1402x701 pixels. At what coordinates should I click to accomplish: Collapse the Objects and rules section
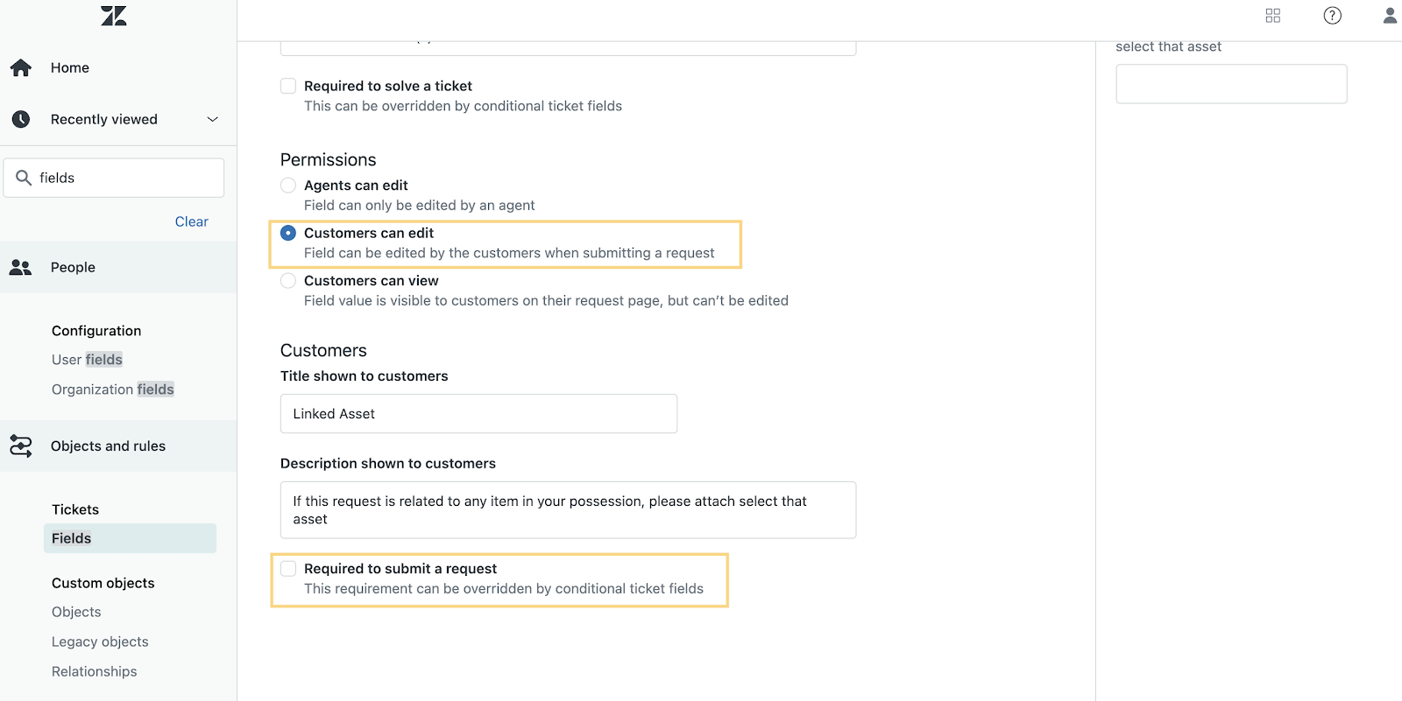click(118, 446)
